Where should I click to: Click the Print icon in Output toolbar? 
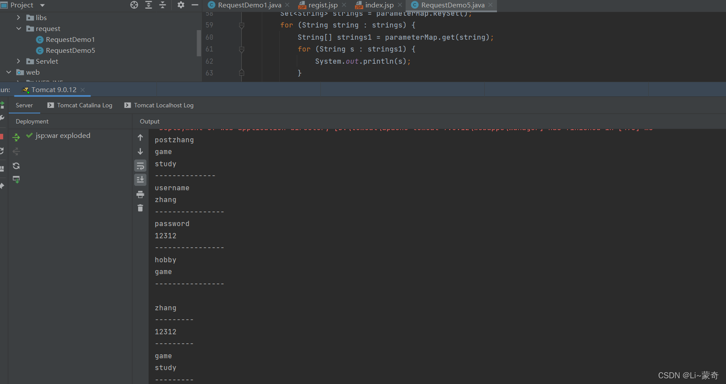[140, 194]
